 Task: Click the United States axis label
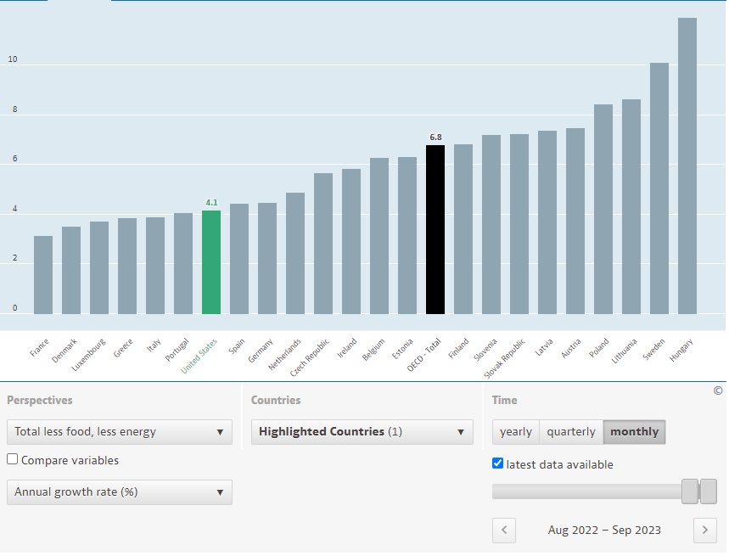tap(200, 357)
